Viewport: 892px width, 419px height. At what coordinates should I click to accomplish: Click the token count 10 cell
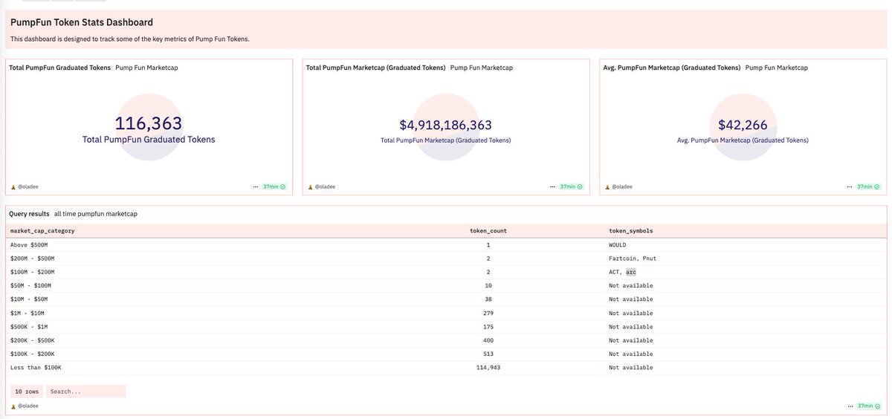[x=488, y=285]
